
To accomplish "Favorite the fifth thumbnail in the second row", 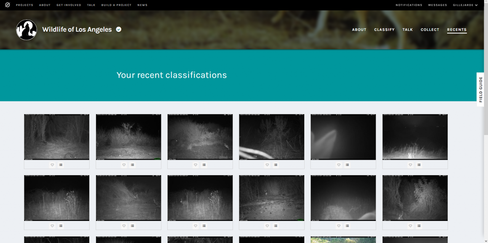I will click(x=339, y=226).
